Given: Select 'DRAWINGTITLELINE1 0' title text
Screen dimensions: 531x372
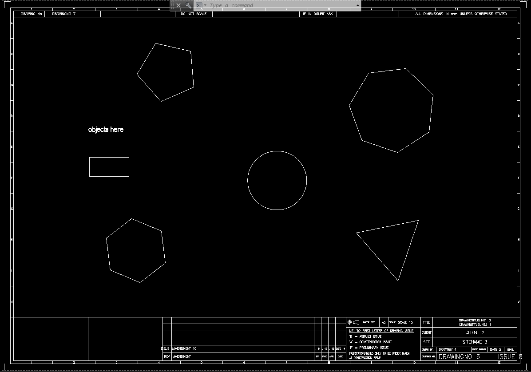Looking at the screenshot, I should [x=475, y=320].
